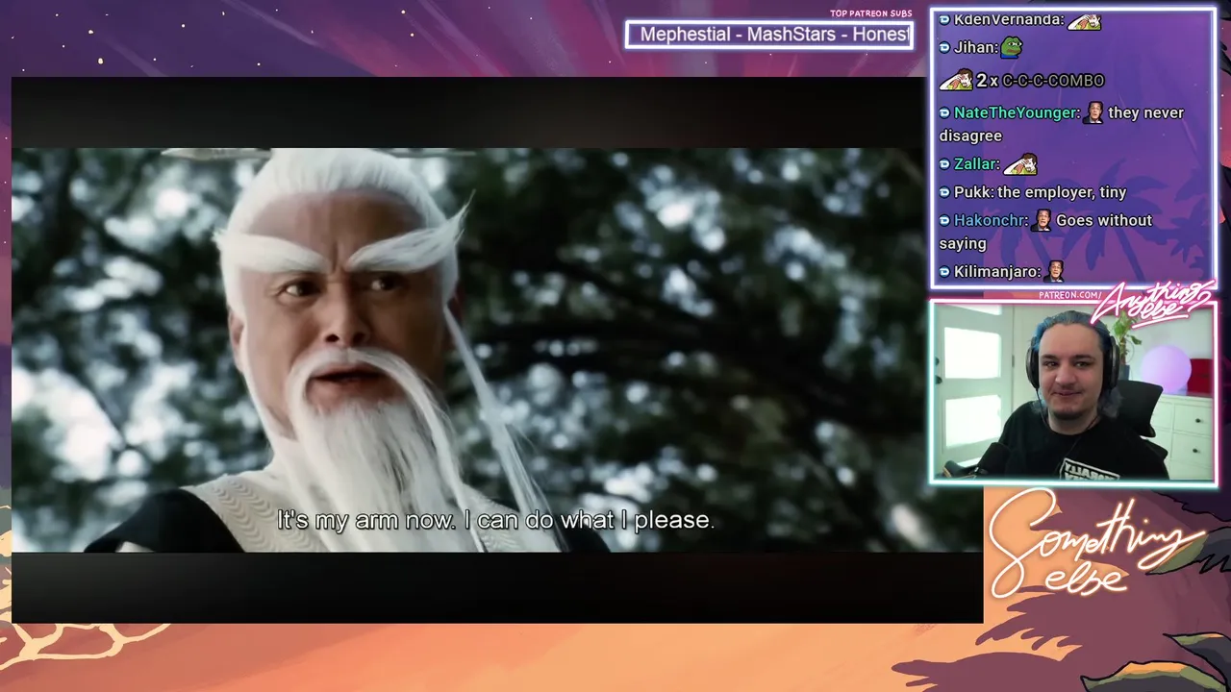Open Jihan's username in chat
This screenshot has height=692, width=1231.
click(973, 47)
